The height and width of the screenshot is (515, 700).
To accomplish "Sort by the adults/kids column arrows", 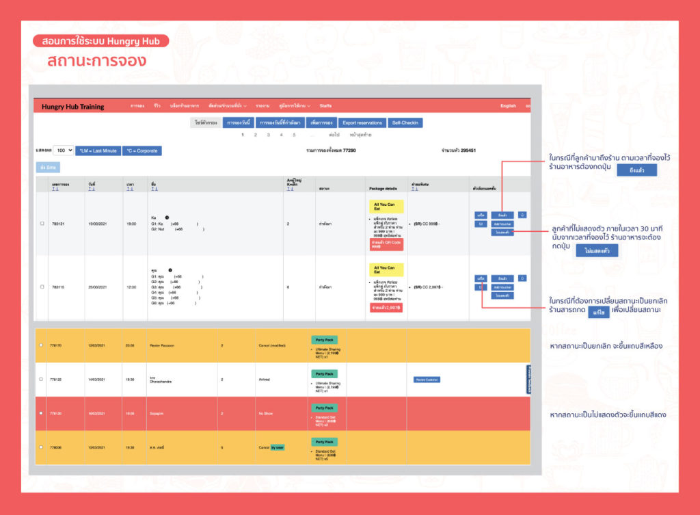I will [x=290, y=189].
